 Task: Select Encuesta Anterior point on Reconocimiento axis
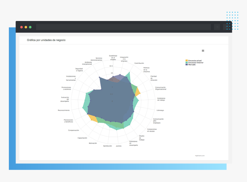[x=83, y=108]
